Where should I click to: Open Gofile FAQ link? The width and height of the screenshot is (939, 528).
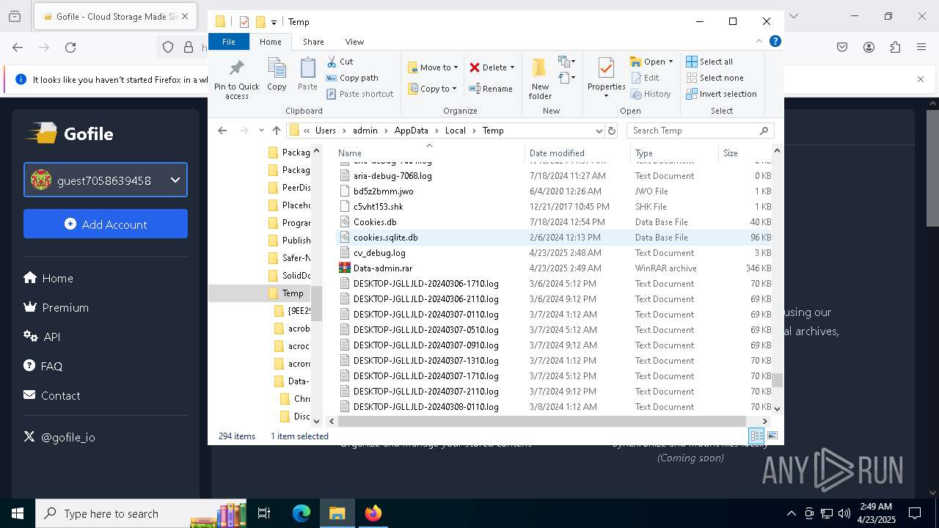tap(43, 366)
